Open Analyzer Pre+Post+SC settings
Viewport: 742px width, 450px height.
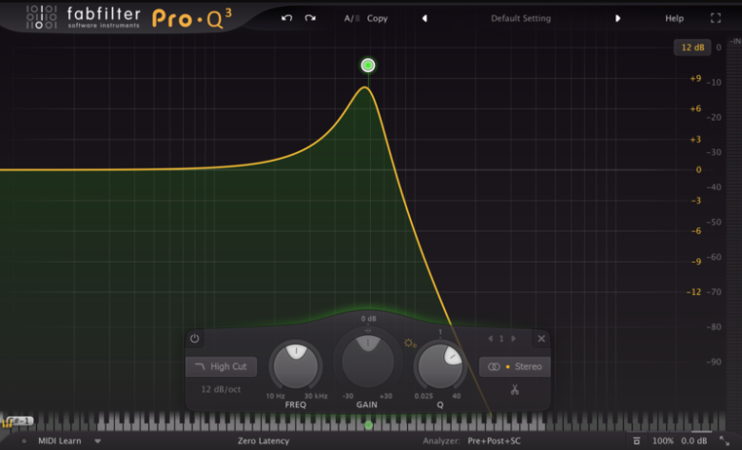pos(494,441)
